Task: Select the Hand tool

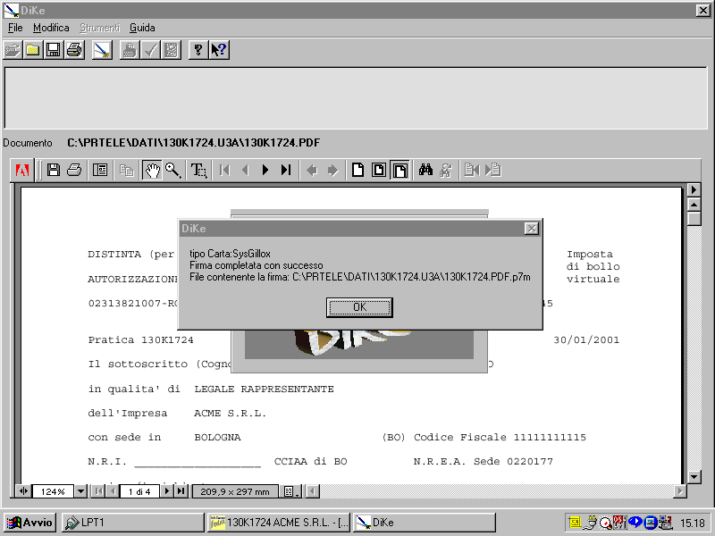Action: pos(152,171)
